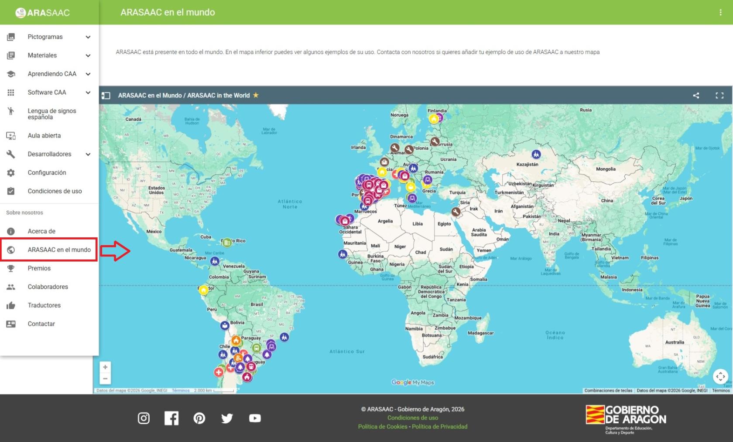Click the yellow marker in Ecuador

point(204,290)
